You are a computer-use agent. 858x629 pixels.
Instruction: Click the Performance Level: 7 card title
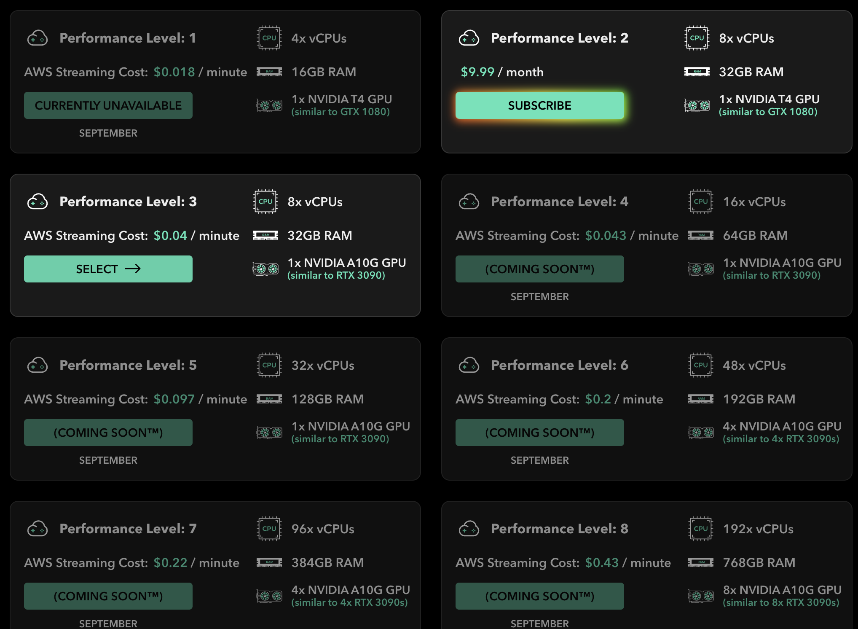128,529
